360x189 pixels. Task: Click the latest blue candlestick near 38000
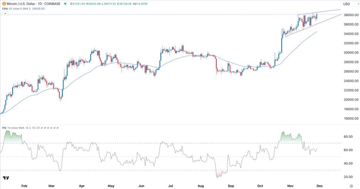317,17
